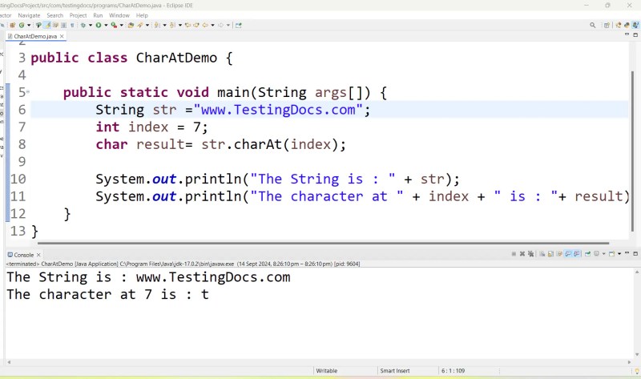Image resolution: width=641 pixels, height=379 pixels.
Task: Click the editor horizontal scrollbar
Action: [323, 243]
